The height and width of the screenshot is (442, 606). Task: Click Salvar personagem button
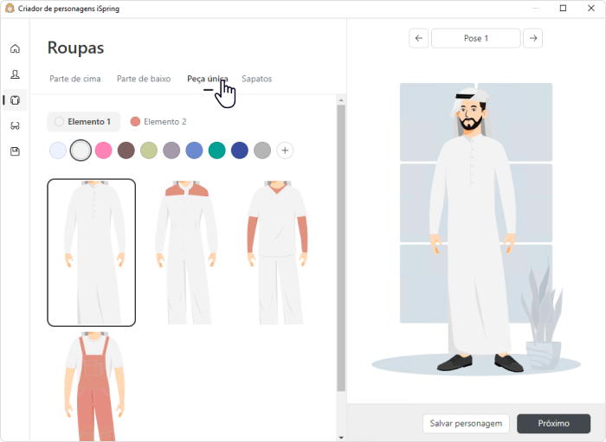(466, 424)
